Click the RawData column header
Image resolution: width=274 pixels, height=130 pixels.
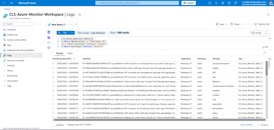(87, 59)
